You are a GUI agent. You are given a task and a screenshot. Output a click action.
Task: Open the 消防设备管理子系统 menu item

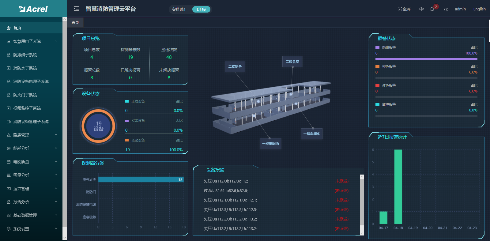tap(31, 122)
